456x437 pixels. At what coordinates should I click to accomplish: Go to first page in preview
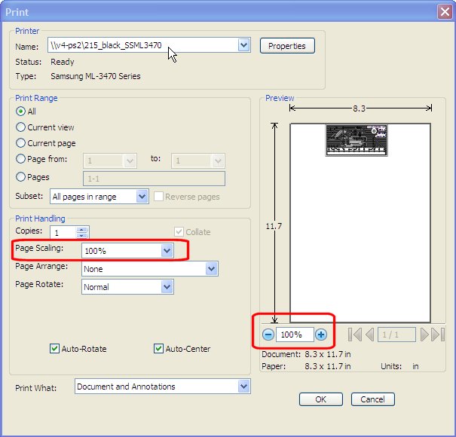pyautogui.click(x=355, y=335)
